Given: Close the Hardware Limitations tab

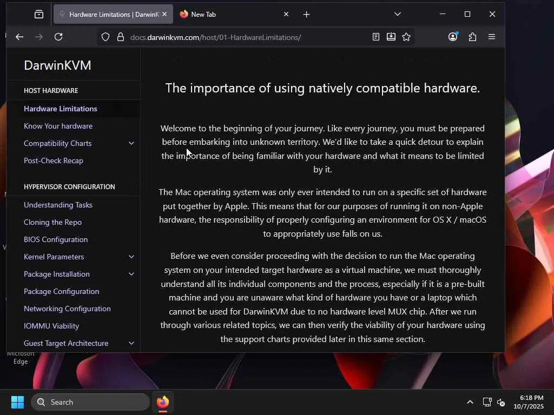Looking at the screenshot, I should [x=164, y=14].
